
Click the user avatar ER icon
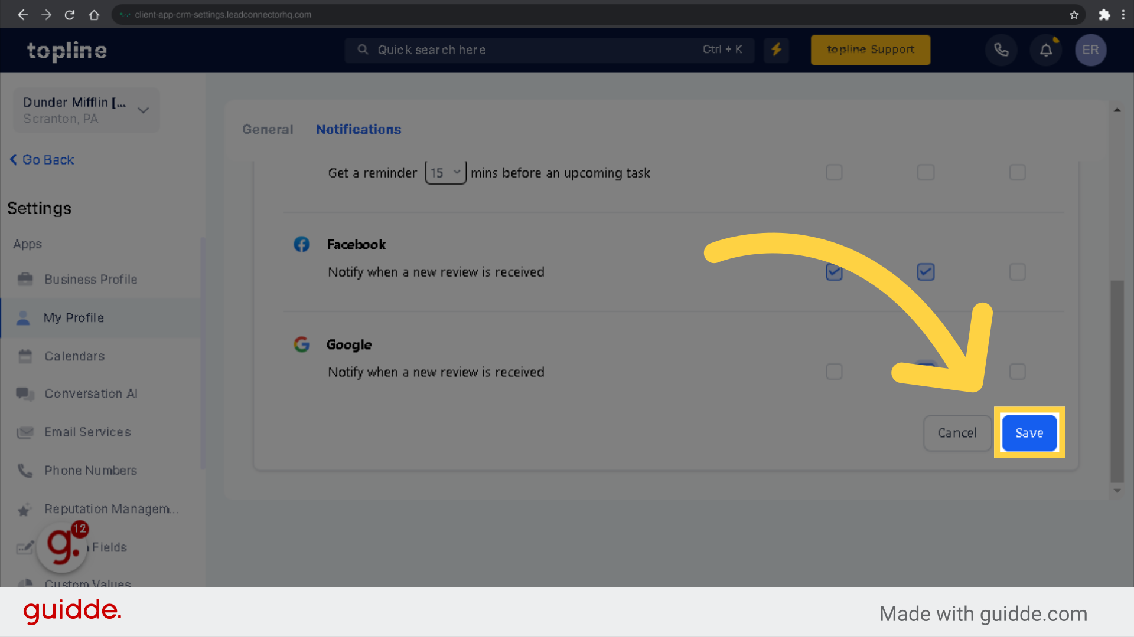tap(1090, 49)
